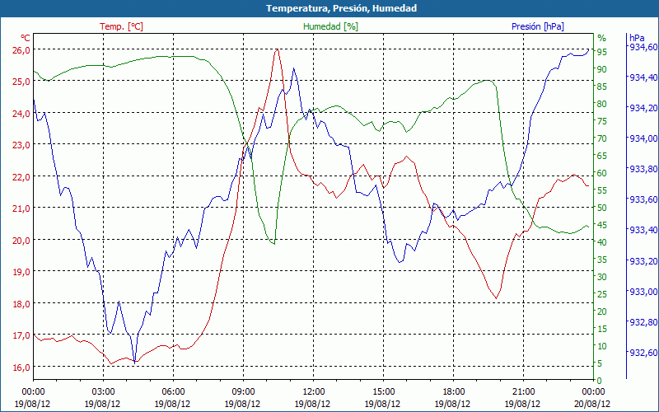Click the '25,0' temperature axis value
Image resolution: width=659 pixels, height=412 pixels.
[x=21, y=82]
